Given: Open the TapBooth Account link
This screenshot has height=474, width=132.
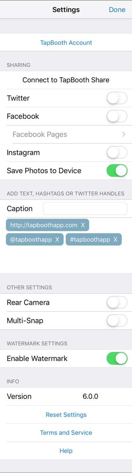Looking at the screenshot, I should pyautogui.click(x=66, y=43).
